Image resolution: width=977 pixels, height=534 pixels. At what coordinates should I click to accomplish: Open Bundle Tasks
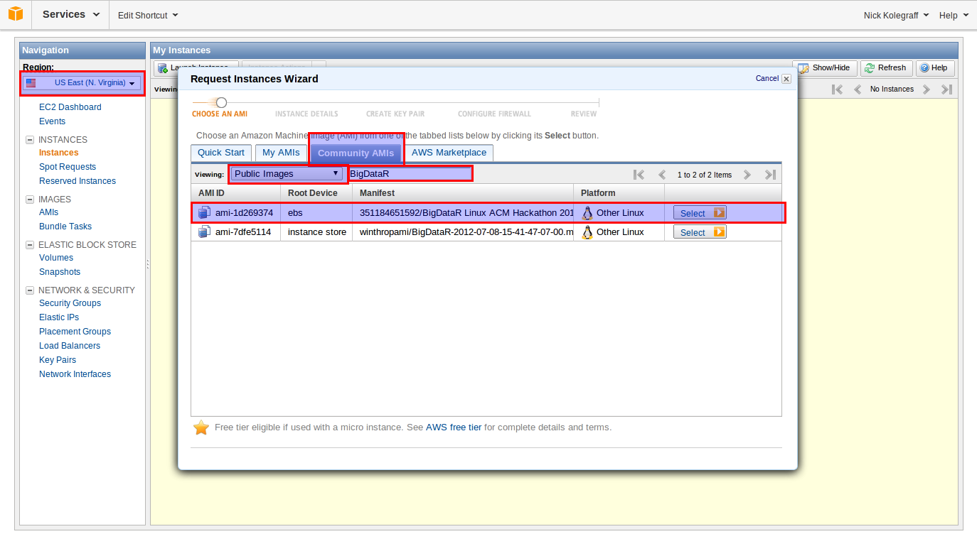coord(65,227)
